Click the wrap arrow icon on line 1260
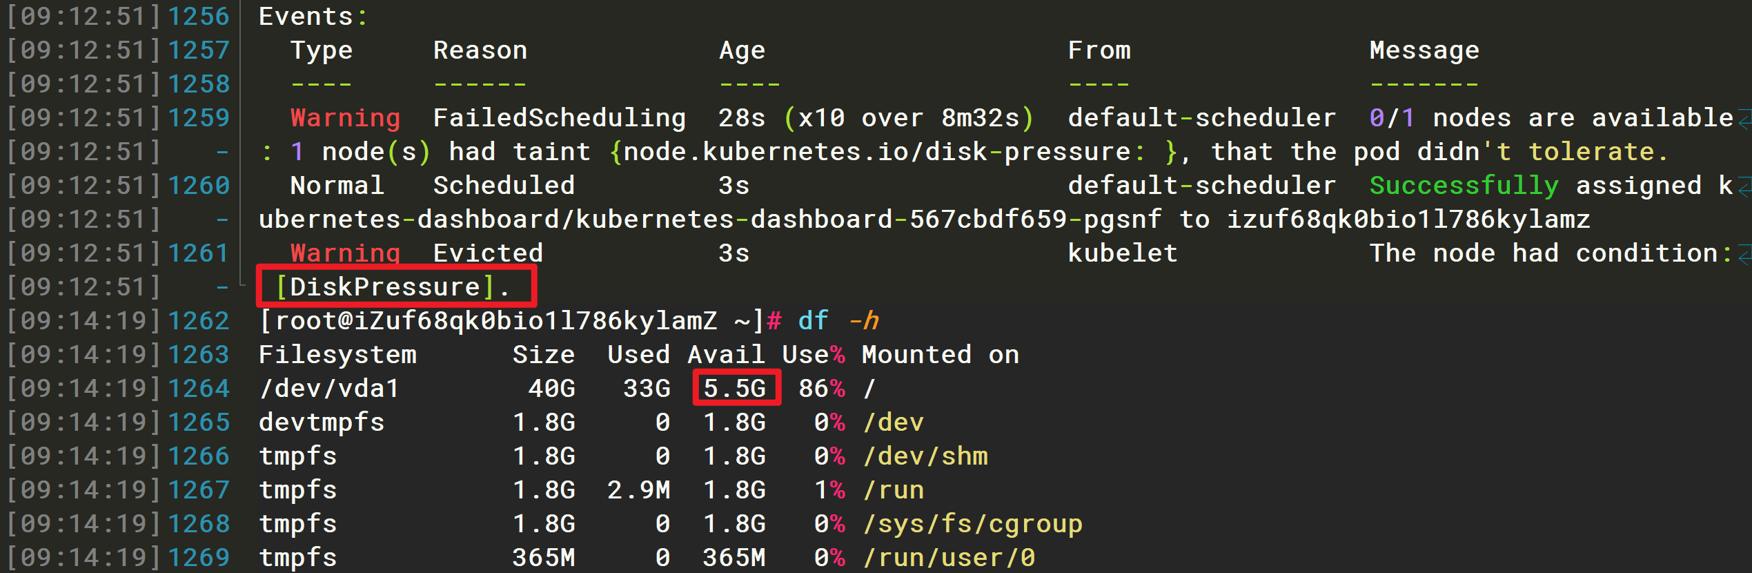 pos(1745,186)
